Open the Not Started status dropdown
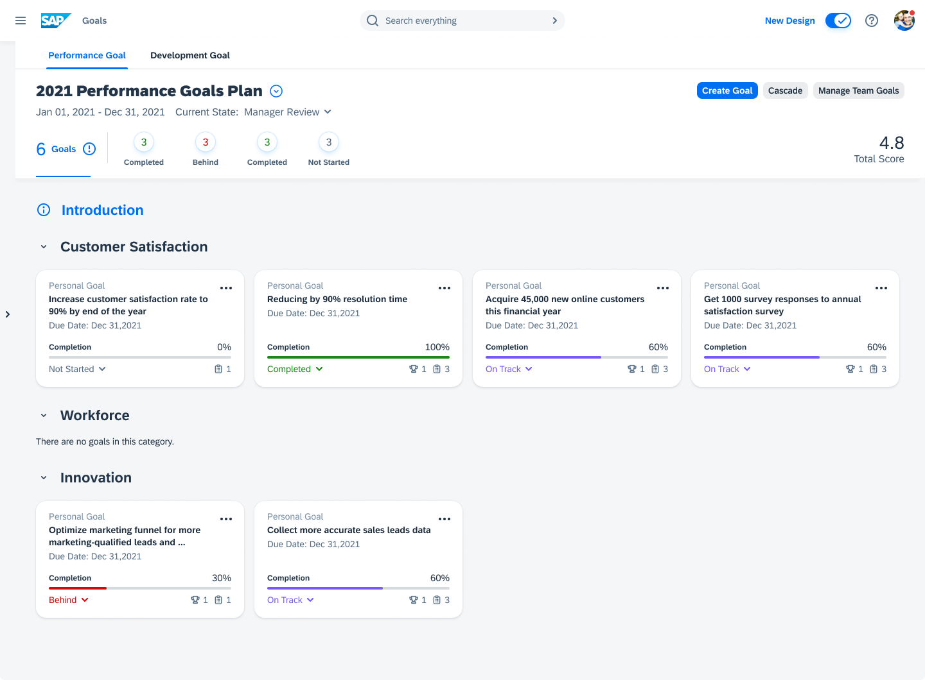This screenshot has width=925, height=680. click(x=77, y=369)
